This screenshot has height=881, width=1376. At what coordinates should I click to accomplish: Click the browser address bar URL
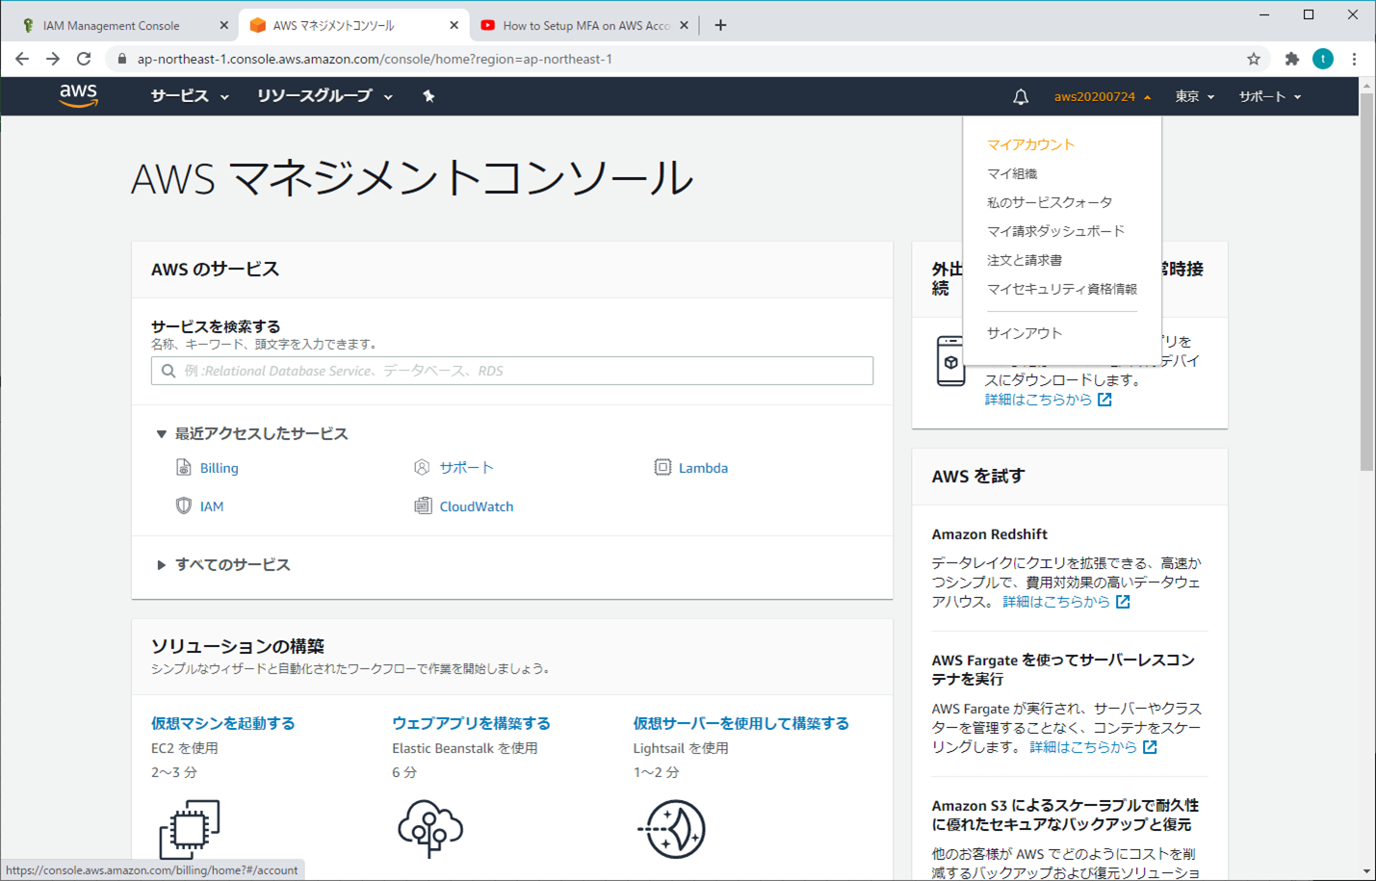(375, 59)
